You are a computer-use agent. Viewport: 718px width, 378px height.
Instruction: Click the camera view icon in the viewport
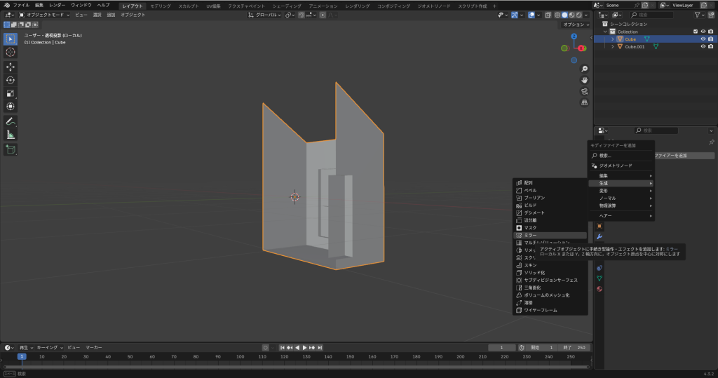click(584, 91)
